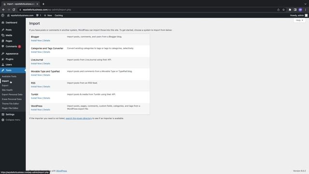Click the browser back arrow
This screenshot has width=309, height=174.
(x=3, y=10)
